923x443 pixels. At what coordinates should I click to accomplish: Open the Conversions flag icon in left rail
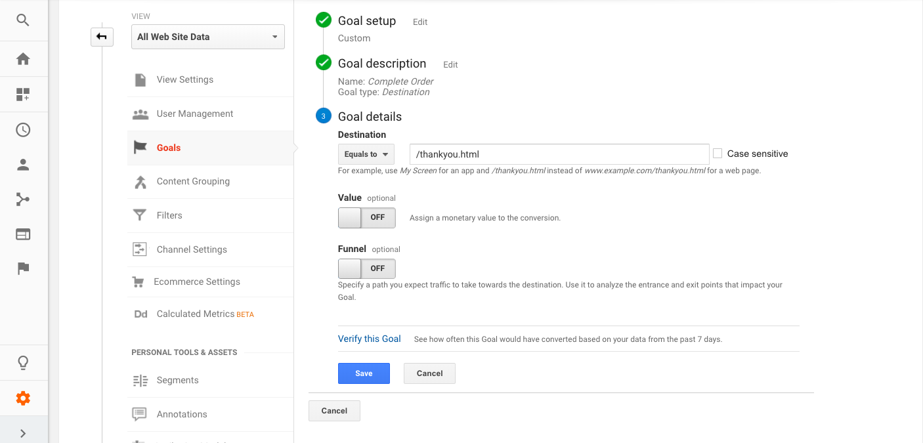[23, 268]
